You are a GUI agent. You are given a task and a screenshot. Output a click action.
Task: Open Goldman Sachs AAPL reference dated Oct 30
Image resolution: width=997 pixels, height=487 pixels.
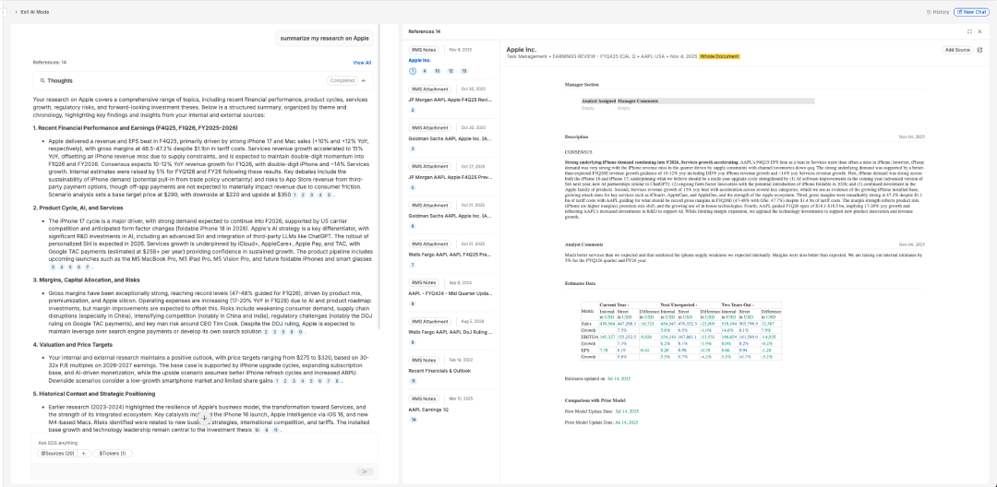450,138
